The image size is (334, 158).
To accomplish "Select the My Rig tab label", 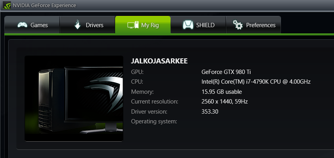I will pyautogui.click(x=151, y=25).
